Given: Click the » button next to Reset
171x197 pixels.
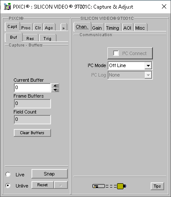Looking at the screenshot, I should click(61, 185).
